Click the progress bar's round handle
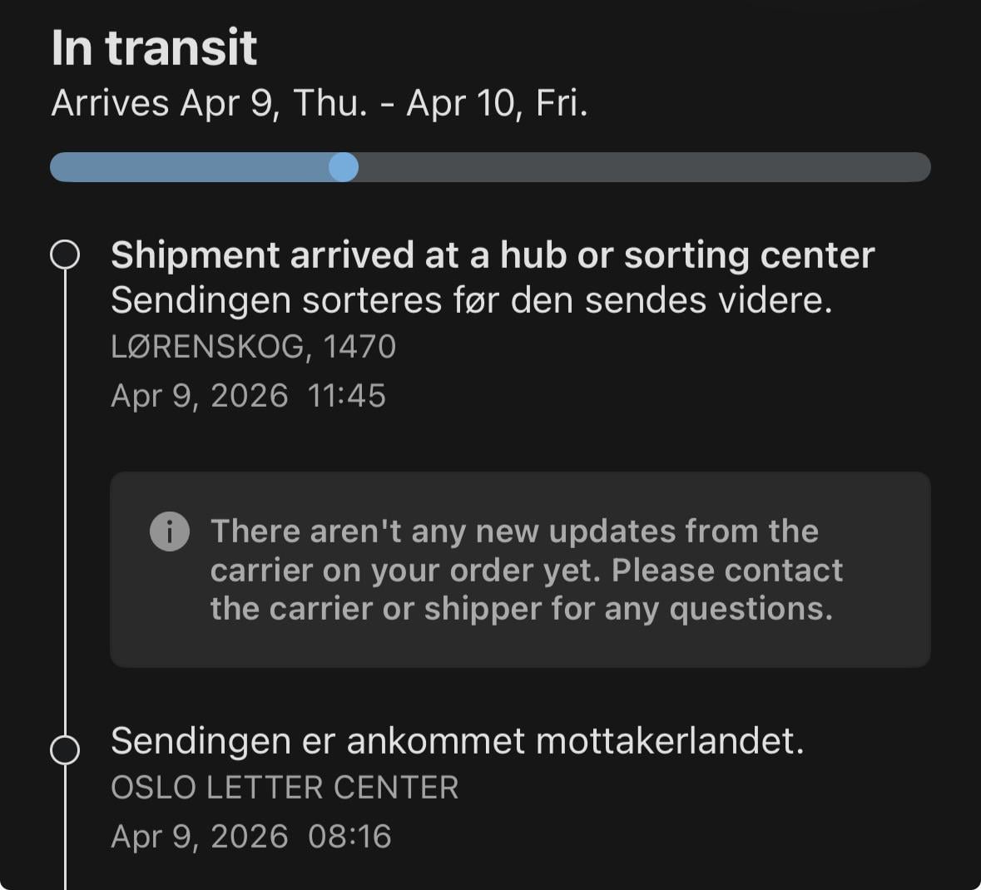Viewport: 981px width, 890px height. (x=343, y=167)
